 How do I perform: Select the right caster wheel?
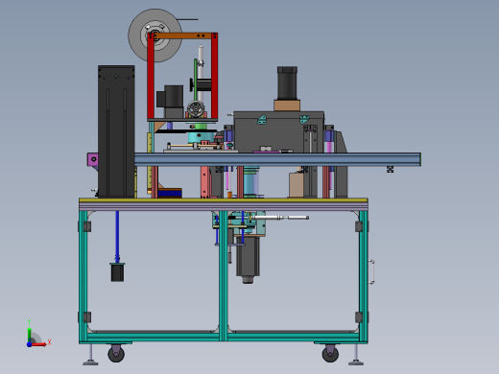coord(330,354)
